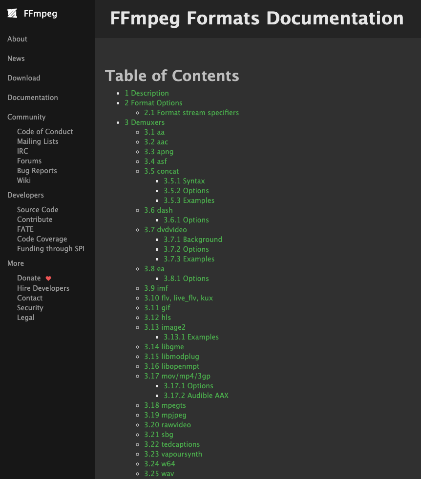
Task: Go to 3.13.1 Examples under image2
Action: (191, 337)
